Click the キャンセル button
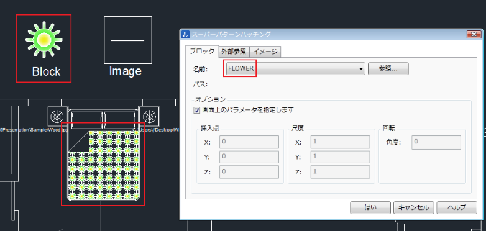486x231 pixels. 414,208
